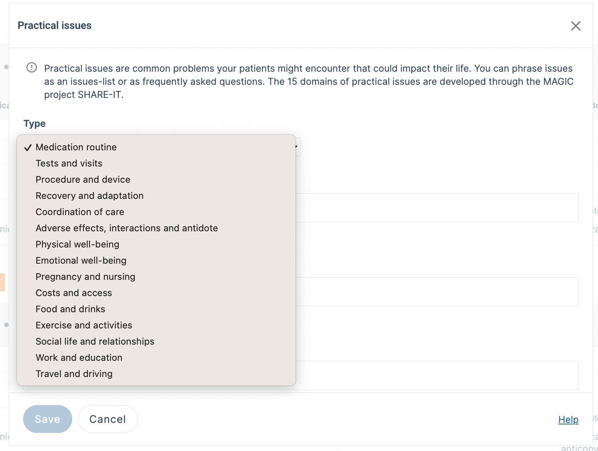Image resolution: width=598 pixels, height=451 pixels.
Task: Choose Food and drinks
Action: pyautogui.click(x=156, y=309)
